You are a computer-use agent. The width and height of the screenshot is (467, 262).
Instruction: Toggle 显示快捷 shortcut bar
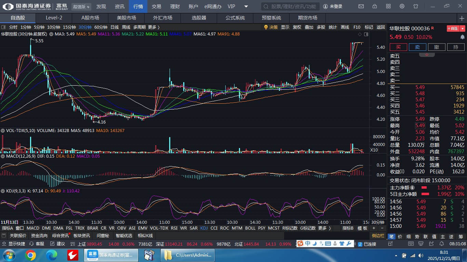click(x=14, y=244)
